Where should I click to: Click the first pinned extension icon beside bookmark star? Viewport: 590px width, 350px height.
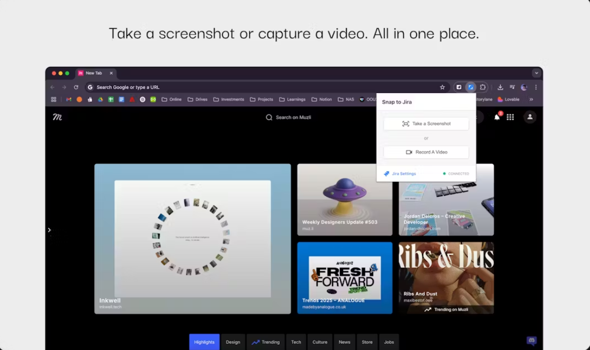(x=458, y=87)
